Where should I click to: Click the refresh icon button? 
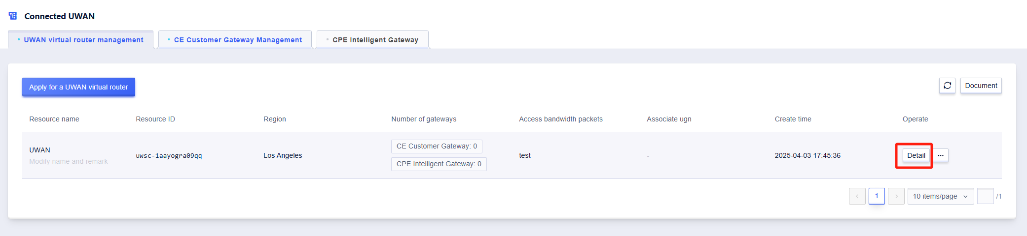tap(947, 86)
